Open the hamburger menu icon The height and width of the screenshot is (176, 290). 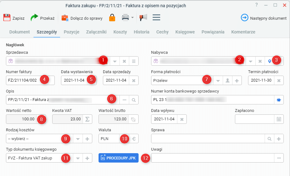[156, 18]
